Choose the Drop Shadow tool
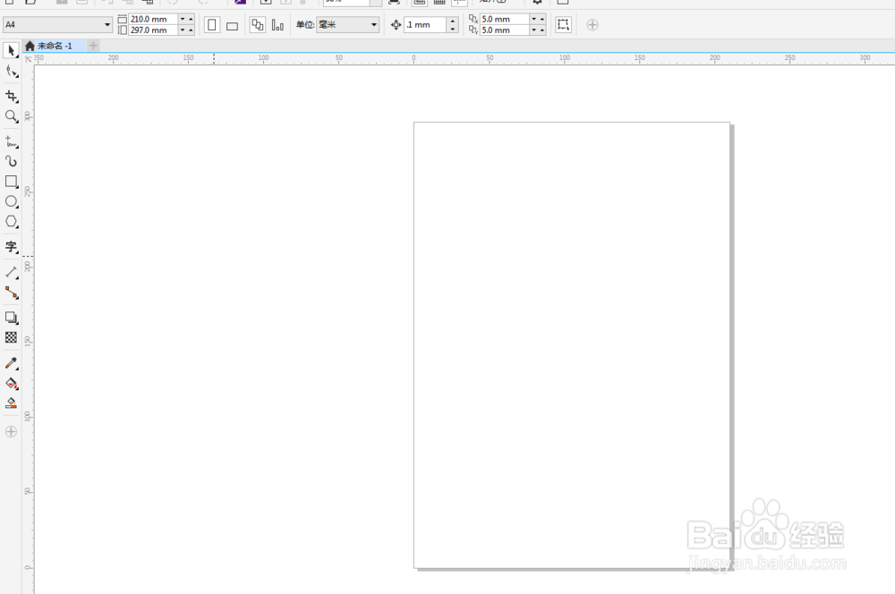The height and width of the screenshot is (594, 895). 11,318
